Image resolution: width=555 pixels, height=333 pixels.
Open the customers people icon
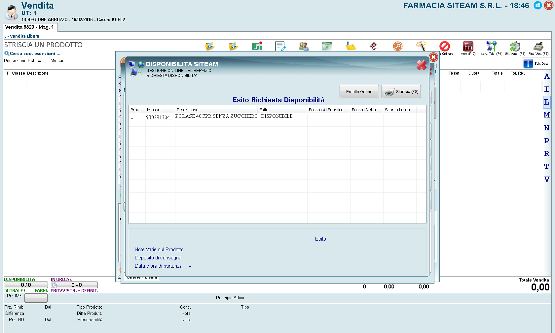point(304,46)
